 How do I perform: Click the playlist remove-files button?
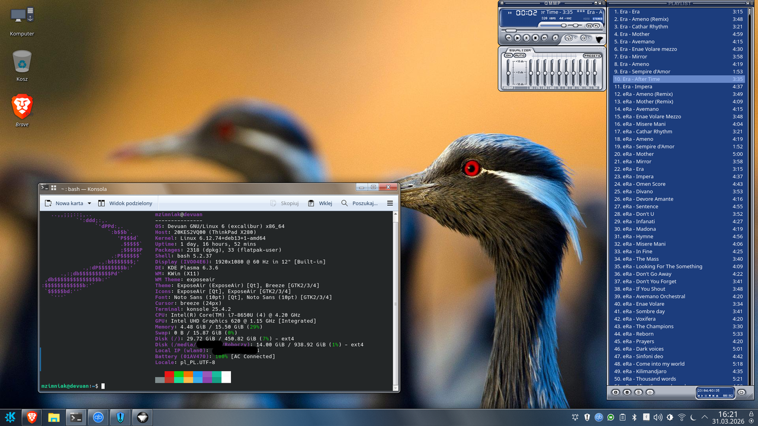point(627,392)
